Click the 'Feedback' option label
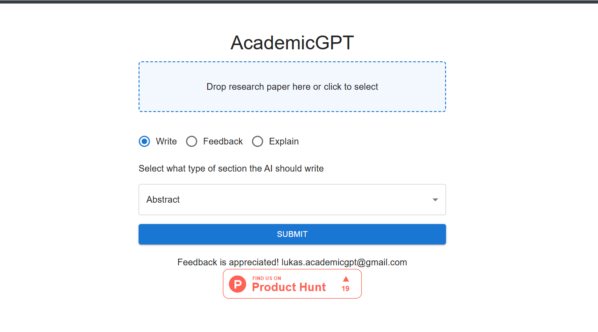The width and height of the screenshot is (598, 332). point(223,141)
